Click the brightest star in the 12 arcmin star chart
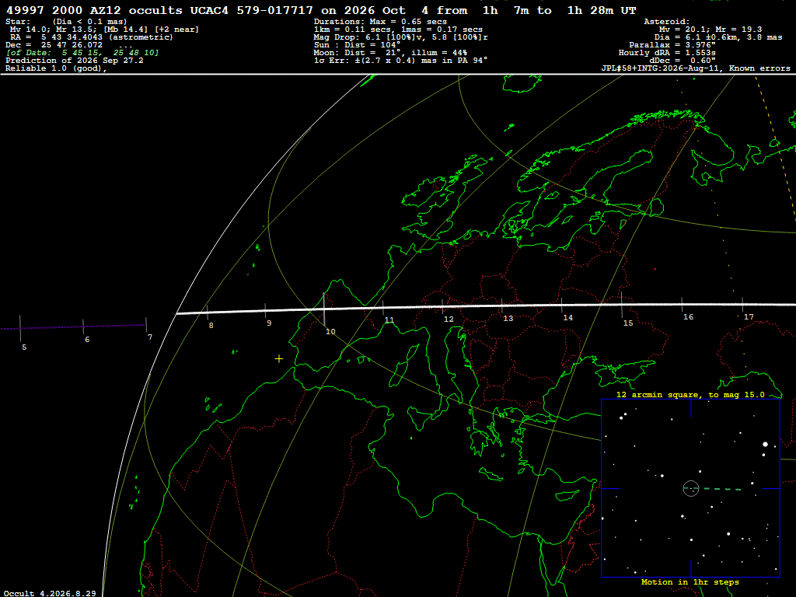This screenshot has width=796, height=597. pos(765,444)
